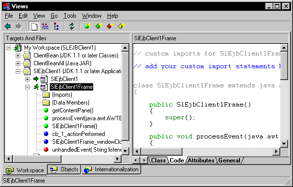
Task: Switch to the Internationalization bottom tab
Action: (112, 169)
